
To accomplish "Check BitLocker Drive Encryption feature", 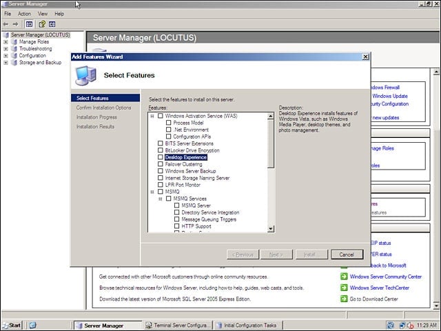I will pos(161,150).
